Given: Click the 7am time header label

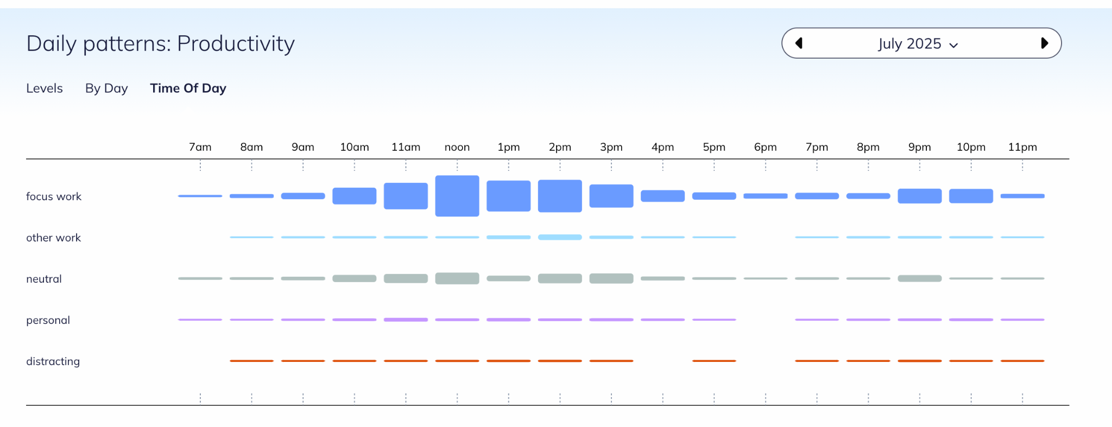Looking at the screenshot, I should point(200,147).
